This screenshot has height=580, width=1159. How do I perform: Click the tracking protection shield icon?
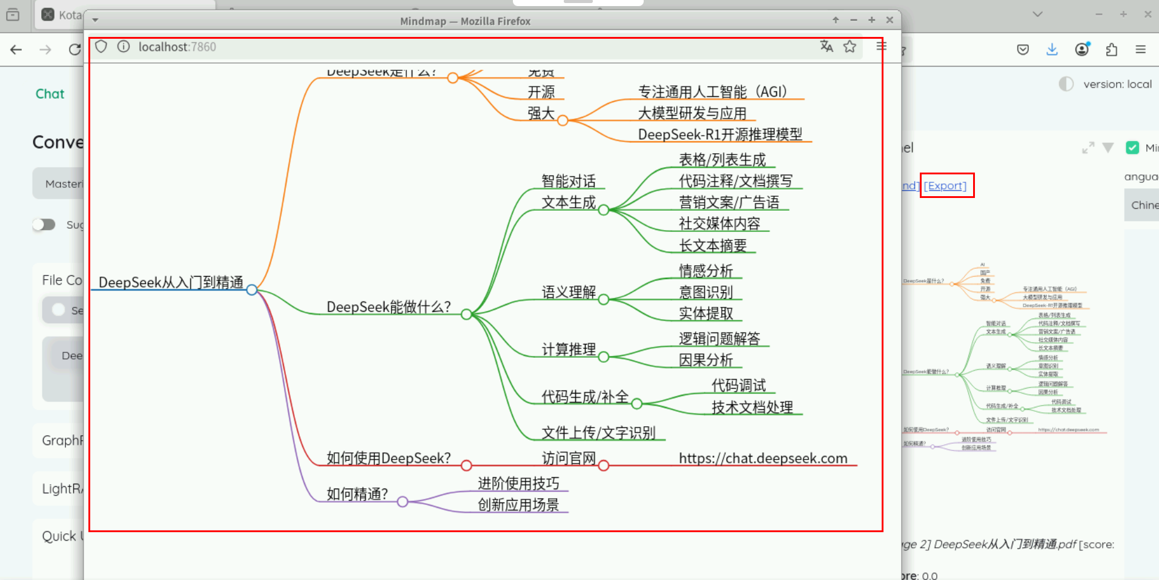[101, 47]
